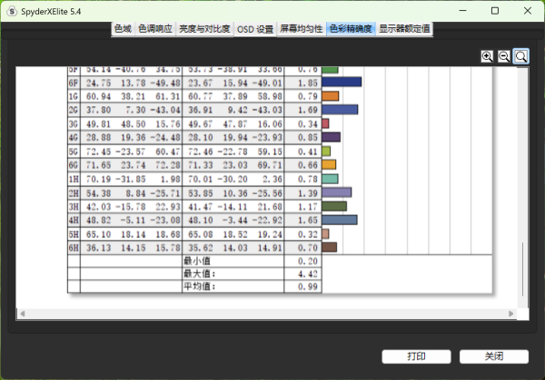Viewport: 545px width, 380px height.
Task: Select the 色彩精确度 tab
Action: [351, 29]
